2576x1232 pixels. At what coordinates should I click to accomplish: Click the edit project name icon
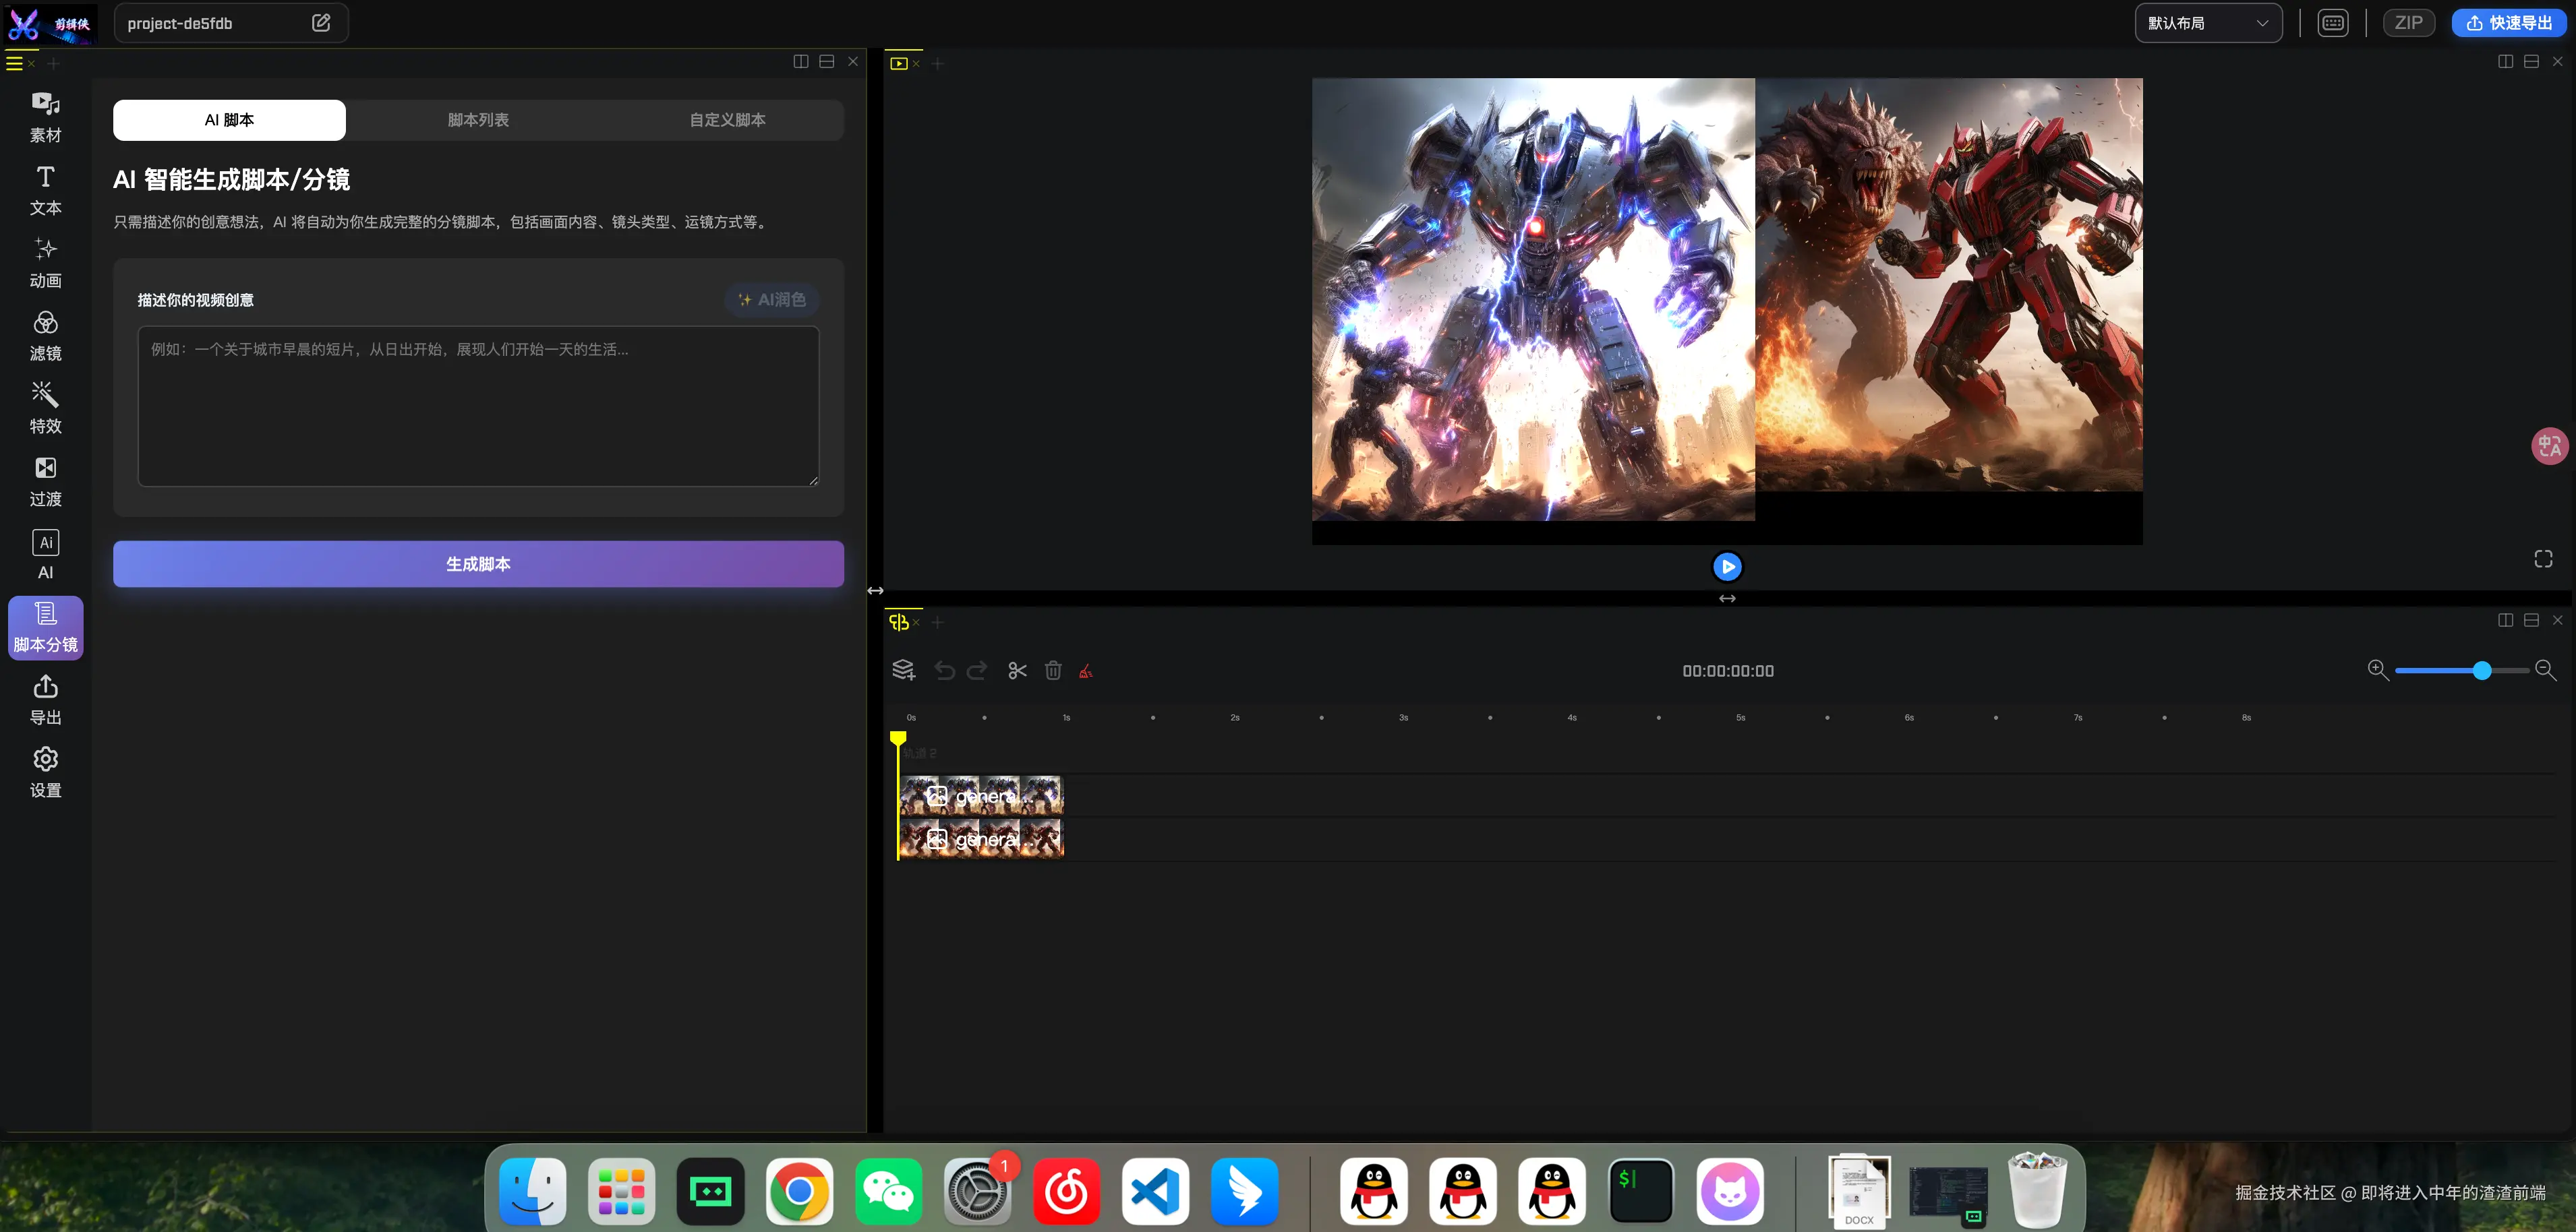(x=321, y=23)
